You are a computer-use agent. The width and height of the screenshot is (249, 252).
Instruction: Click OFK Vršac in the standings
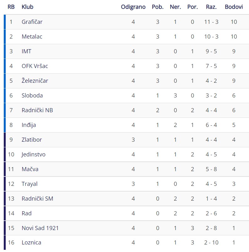(x=35, y=66)
